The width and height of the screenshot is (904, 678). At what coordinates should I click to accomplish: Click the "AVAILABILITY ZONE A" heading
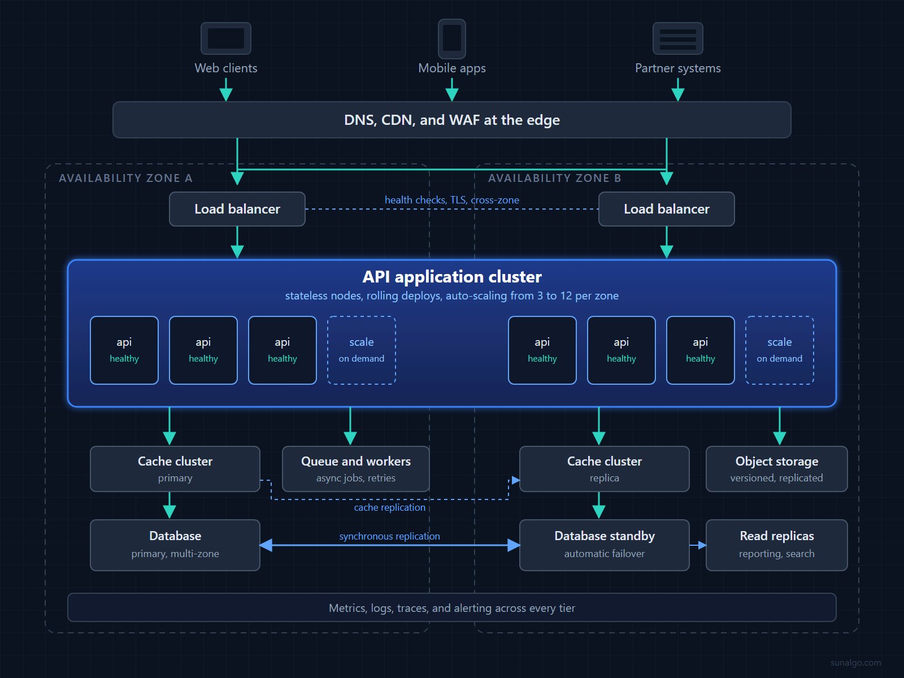125,178
